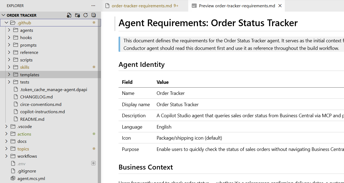344x183 pixels.
Task: Open the README.md file
Action: (x=32, y=119)
